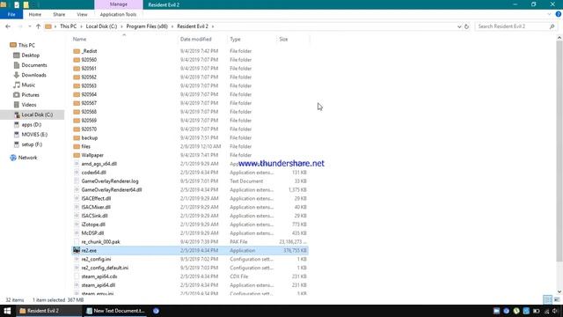Switch to Large icons view icon

click(557, 299)
